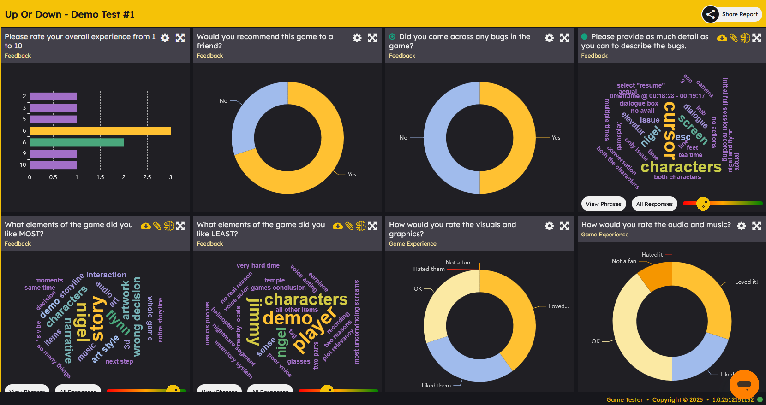This screenshot has width=766, height=405.
Task: Expand the liked LEAST word cloud fullscreen
Action: (372, 226)
